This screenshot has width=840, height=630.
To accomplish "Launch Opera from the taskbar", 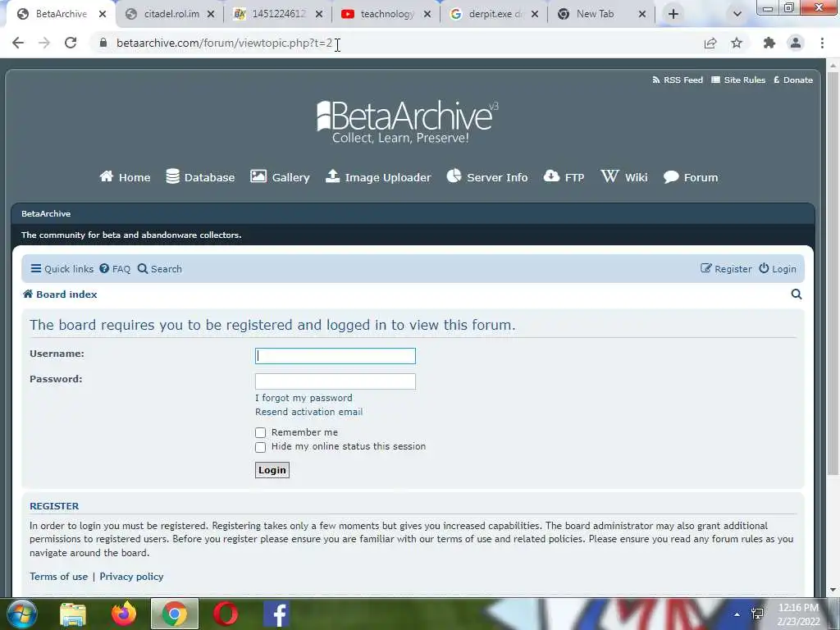I will click(226, 614).
